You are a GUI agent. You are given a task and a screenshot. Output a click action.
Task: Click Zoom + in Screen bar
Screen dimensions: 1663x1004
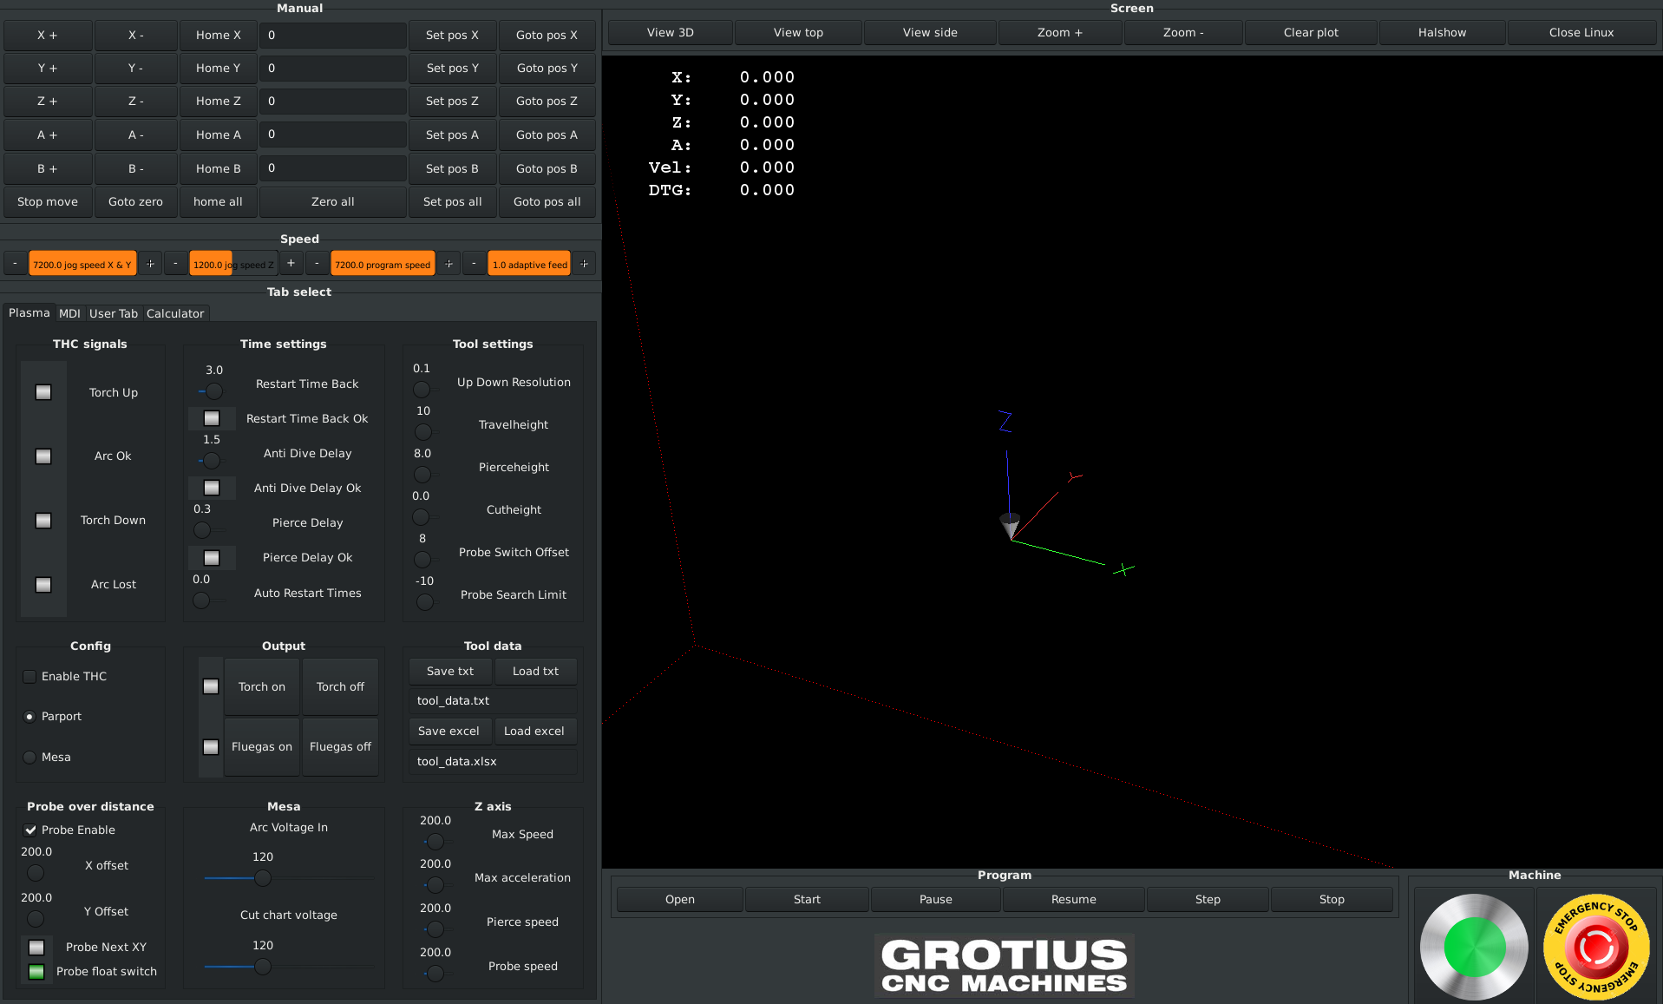click(x=1060, y=33)
